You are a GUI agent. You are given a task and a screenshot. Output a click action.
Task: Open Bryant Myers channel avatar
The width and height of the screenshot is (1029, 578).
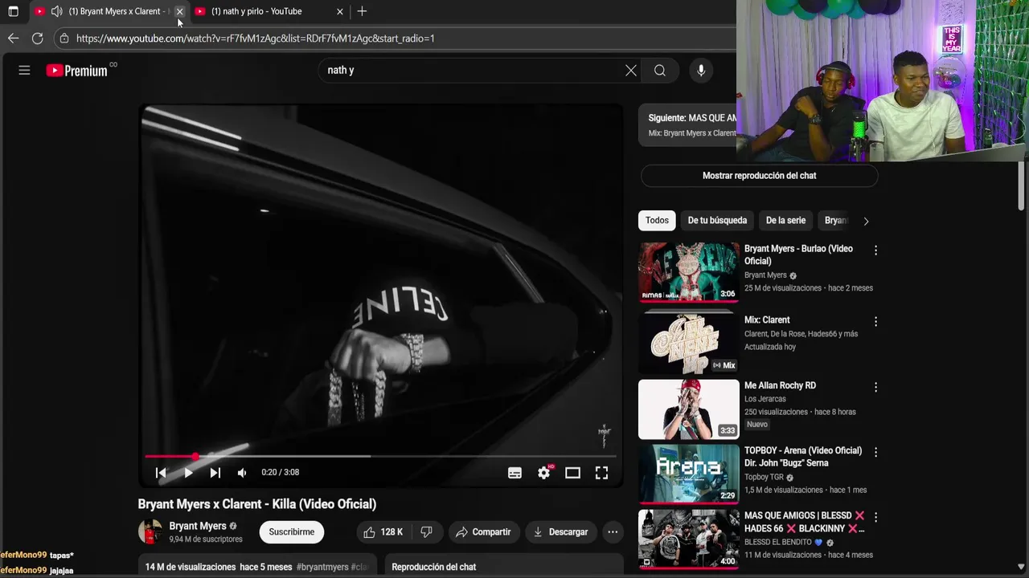[x=150, y=531]
